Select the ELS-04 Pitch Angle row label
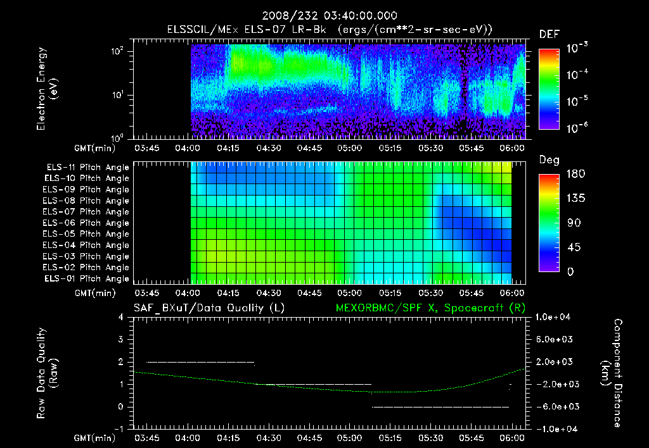Viewport: 649px width, 448px height. click(86, 246)
